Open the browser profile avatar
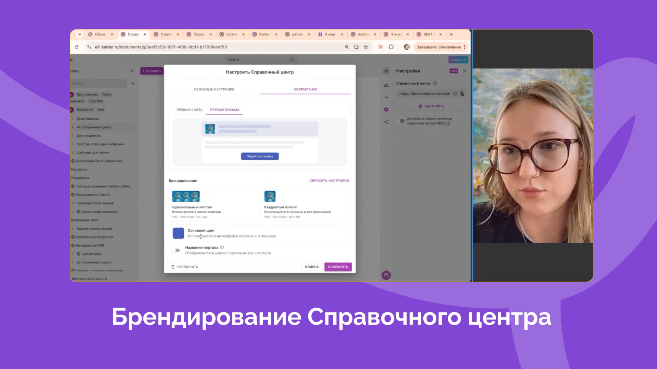657x369 pixels. tap(407, 47)
